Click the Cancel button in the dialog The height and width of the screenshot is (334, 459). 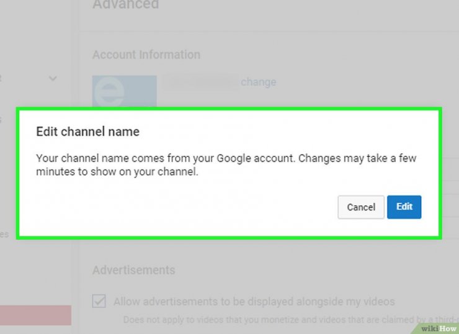point(360,207)
